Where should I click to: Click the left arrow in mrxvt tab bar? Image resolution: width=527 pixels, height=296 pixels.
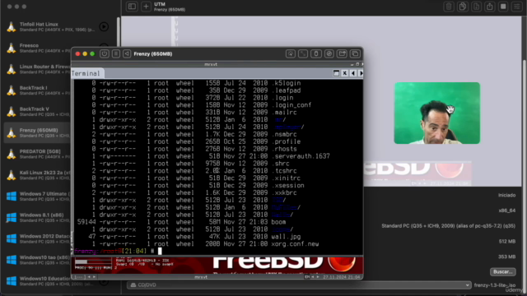coord(353,73)
